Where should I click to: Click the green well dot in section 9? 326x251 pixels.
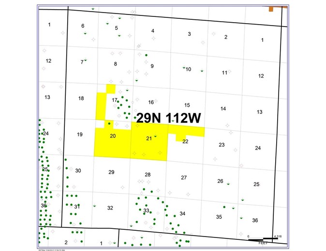coord(147,55)
